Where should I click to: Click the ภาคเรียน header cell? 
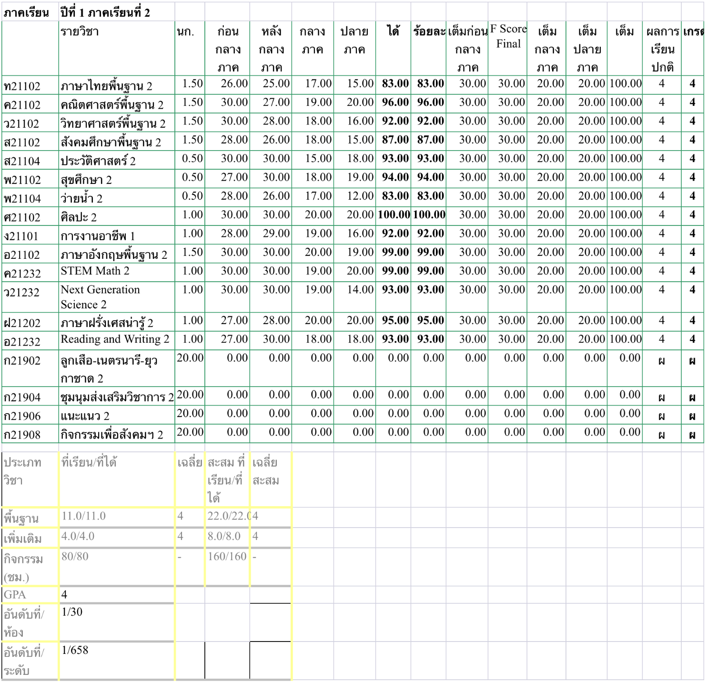coord(30,12)
